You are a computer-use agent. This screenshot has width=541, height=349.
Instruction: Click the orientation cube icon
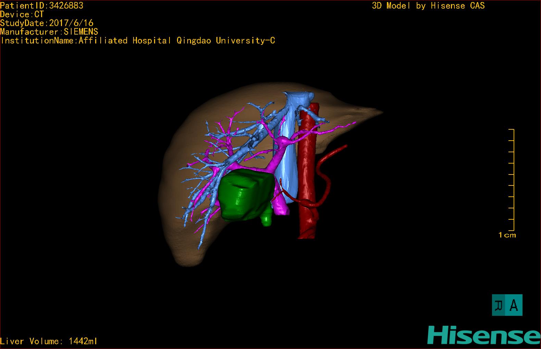click(507, 305)
